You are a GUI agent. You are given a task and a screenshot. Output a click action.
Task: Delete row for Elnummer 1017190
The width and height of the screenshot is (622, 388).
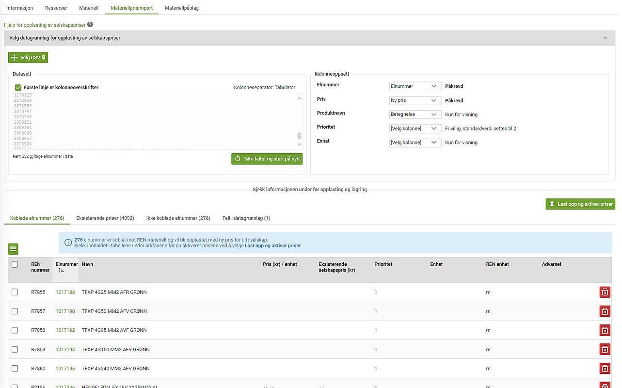pyautogui.click(x=605, y=311)
